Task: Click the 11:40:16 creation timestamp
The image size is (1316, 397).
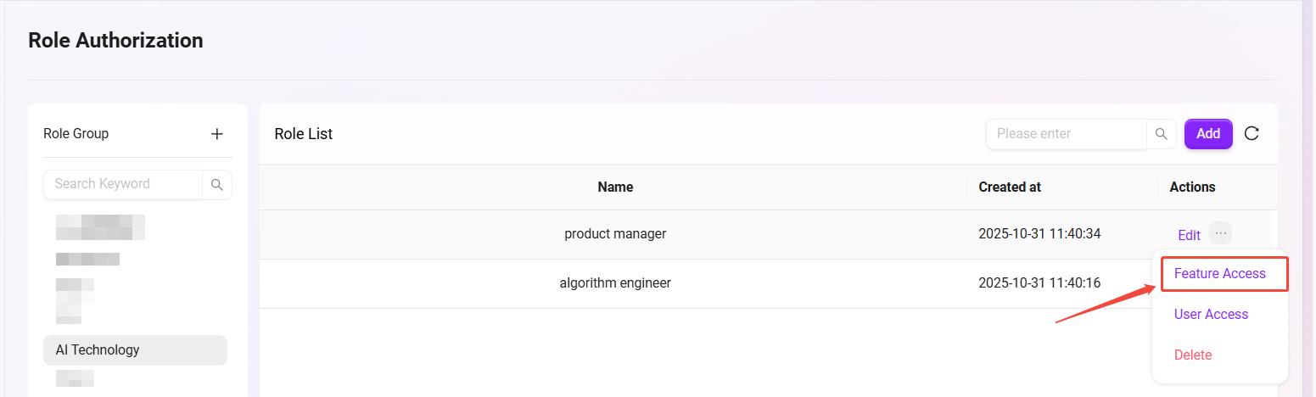Action: 1039,282
